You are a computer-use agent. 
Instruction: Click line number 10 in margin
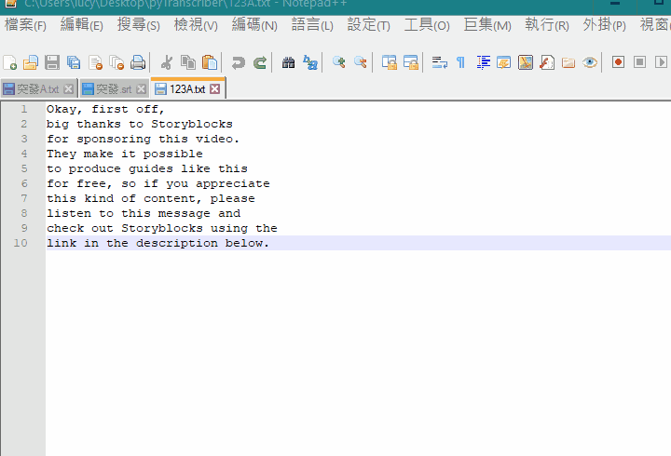21,243
